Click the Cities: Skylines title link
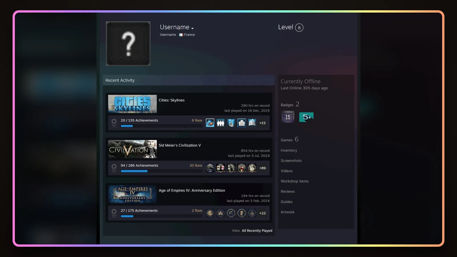Image resolution: width=457 pixels, height=257 pixels. point(172,100)
